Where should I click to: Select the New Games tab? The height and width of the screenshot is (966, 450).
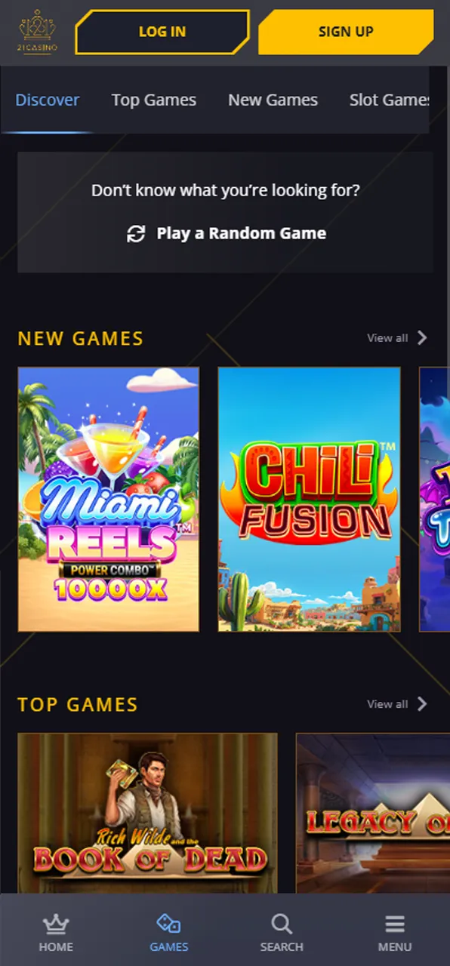[273, 100]
